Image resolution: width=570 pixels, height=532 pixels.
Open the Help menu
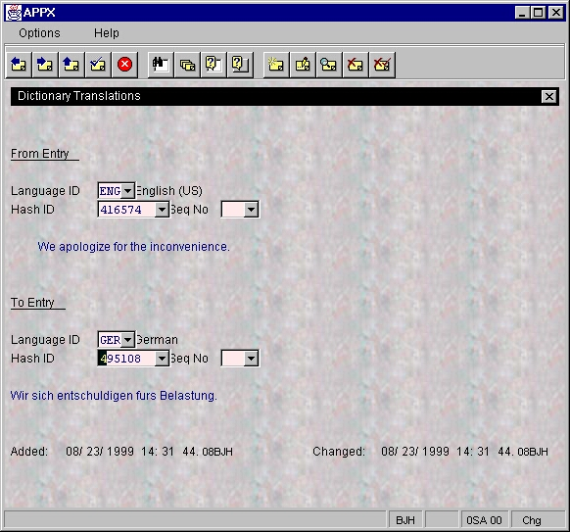pyautogui.click(x=106, y=33)
